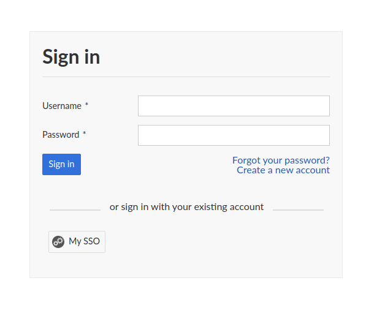Viewport: 385px width, 316px height.
Task: Click the horizontal rule beneath the Sign in heading
Action: coord(186,77)
